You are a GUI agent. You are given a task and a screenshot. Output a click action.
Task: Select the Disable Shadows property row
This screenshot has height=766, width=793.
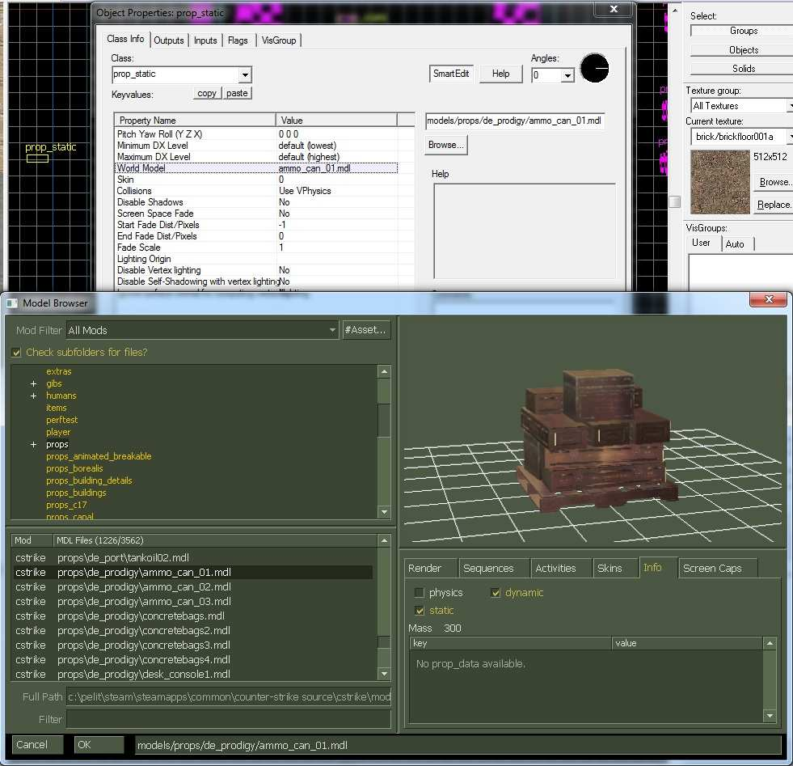coord(256,202)
